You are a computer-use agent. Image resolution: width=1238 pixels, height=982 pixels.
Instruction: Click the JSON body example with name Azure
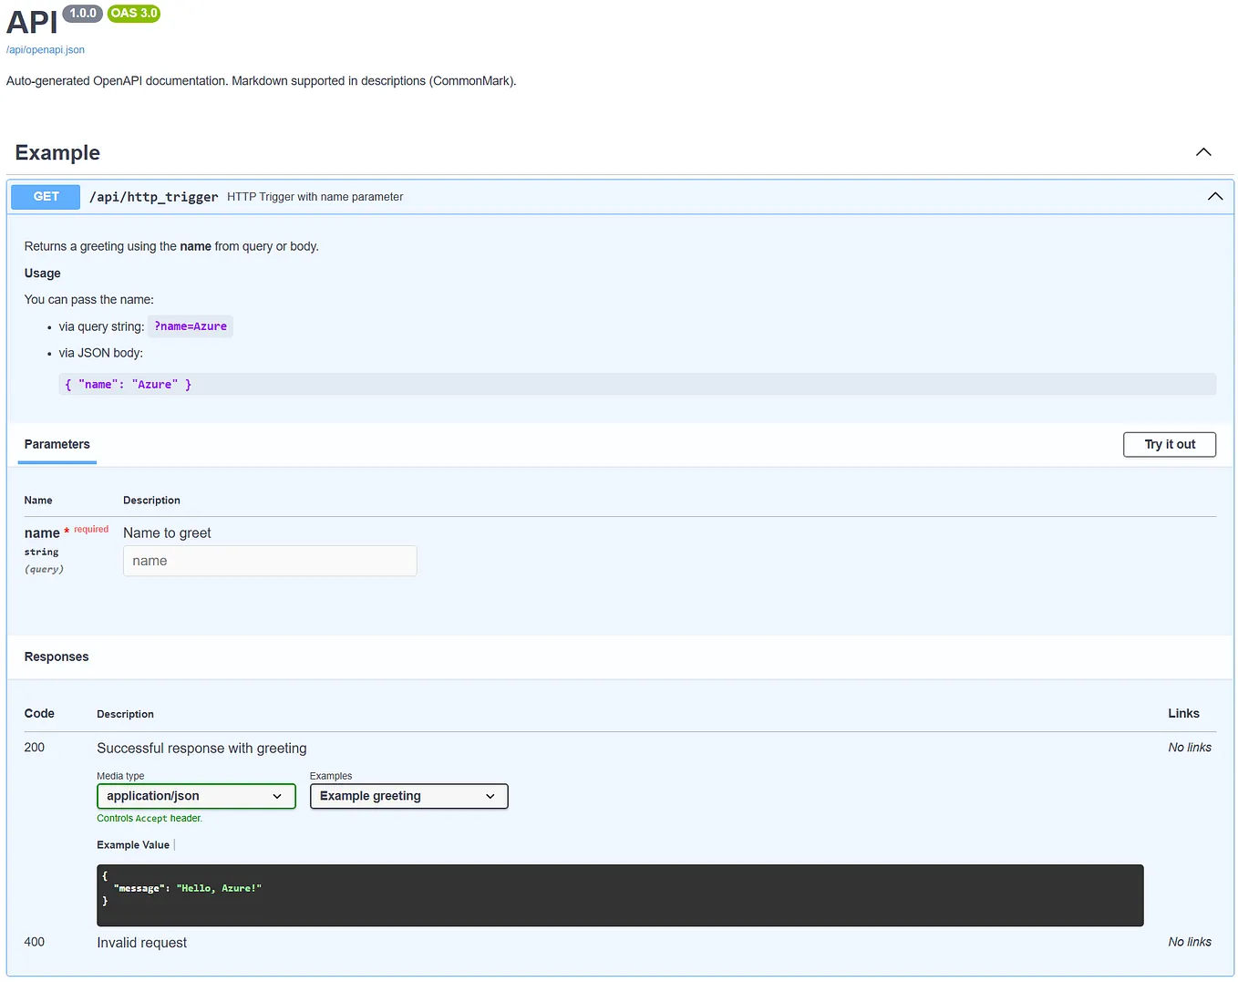click(x=128, y=384)
